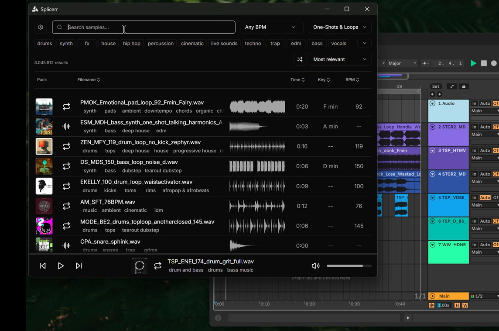
Task: Play the current sample preview
Action: click(61, 266)
